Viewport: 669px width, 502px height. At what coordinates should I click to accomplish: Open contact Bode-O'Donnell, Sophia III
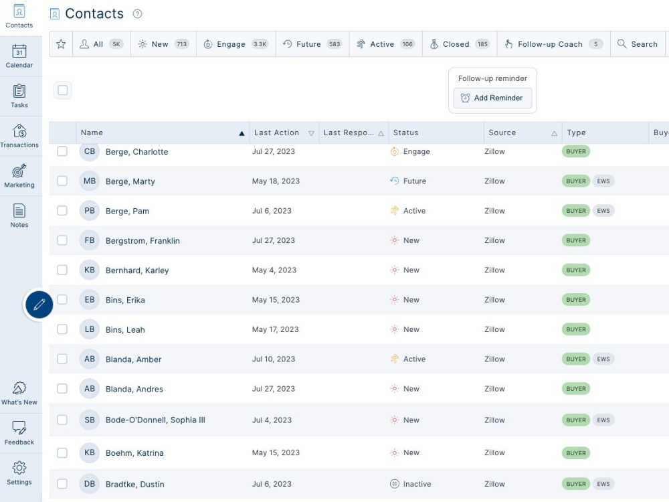click(x=155, y=420)
